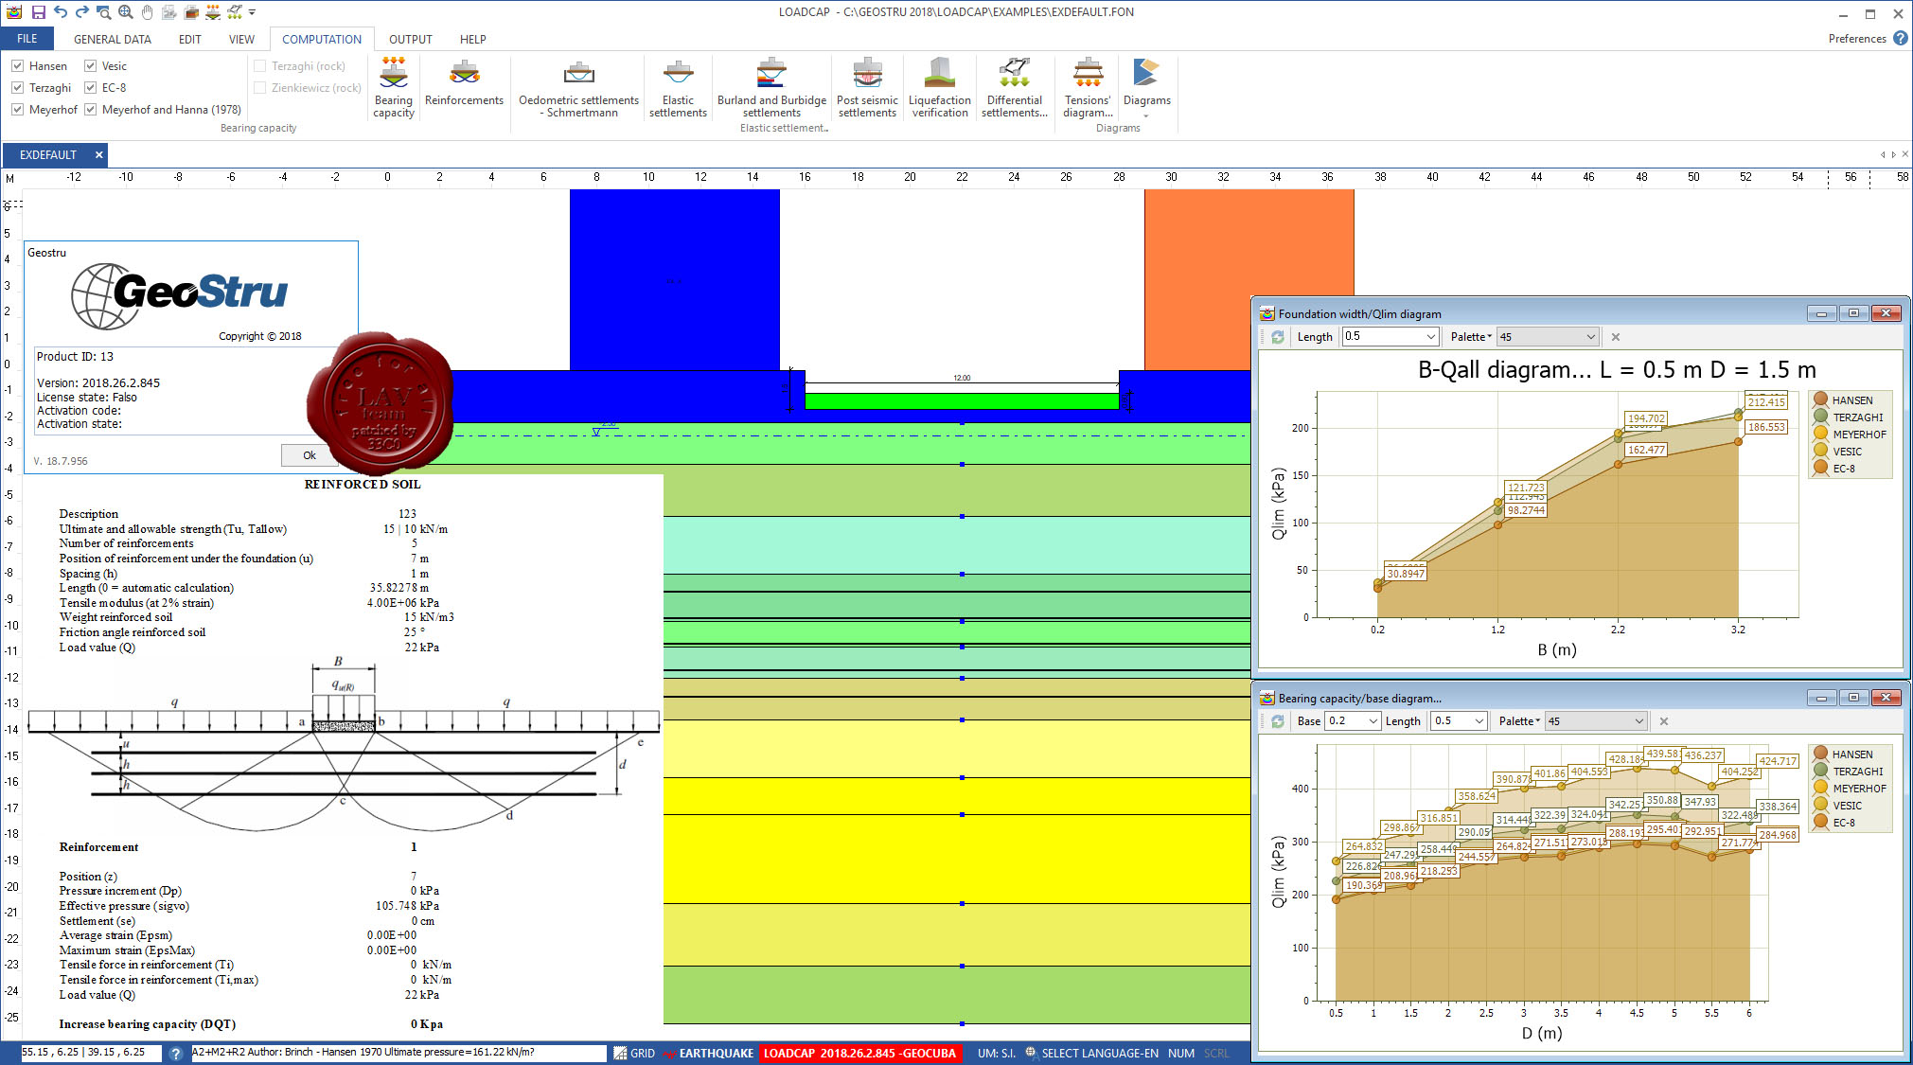This screenshot has width=1913, height=1065.
Task: Click SELECT LANGUAGE-EN in status bar
Action: tap(1091, 1053)
